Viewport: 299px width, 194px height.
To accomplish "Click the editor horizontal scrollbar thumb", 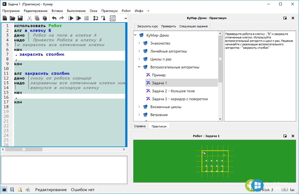I will pyautogui.click(x=24, y=149).
